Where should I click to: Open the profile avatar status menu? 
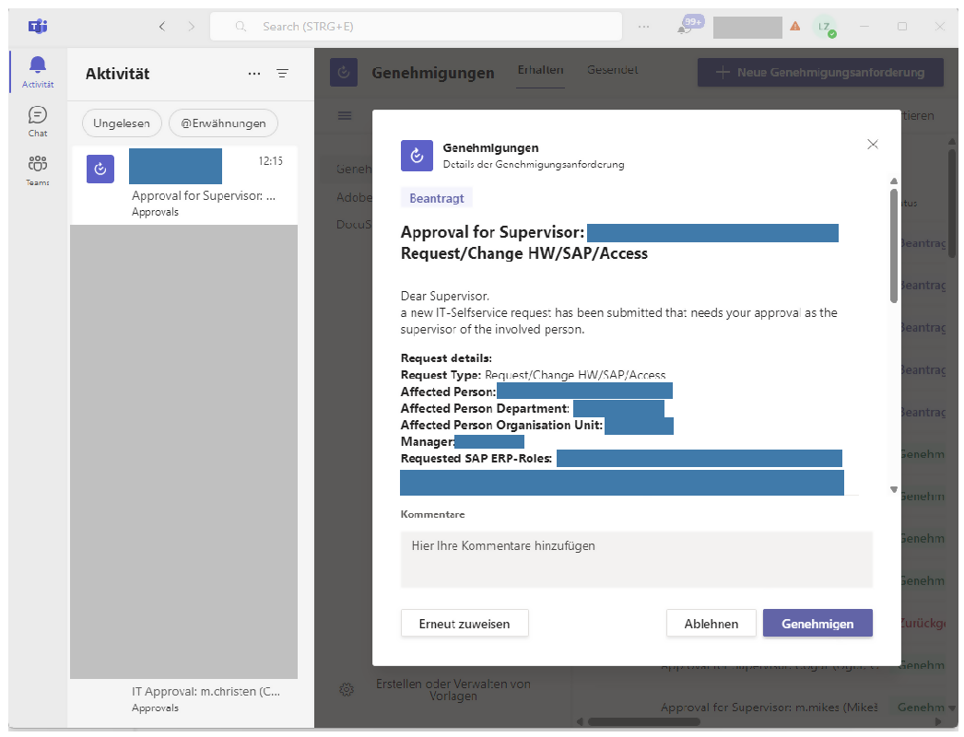click(x=825, y=27)
